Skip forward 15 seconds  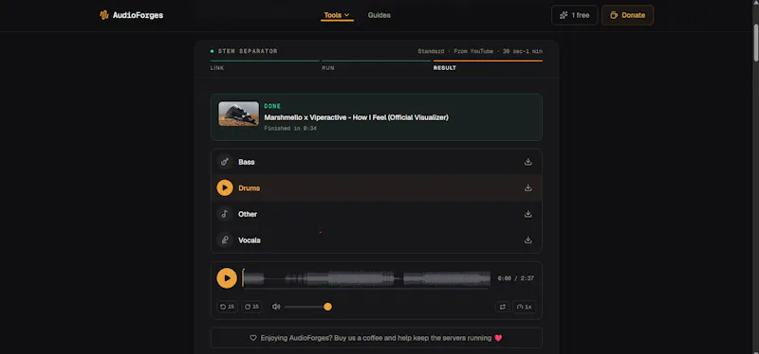[x=251, y=307]
